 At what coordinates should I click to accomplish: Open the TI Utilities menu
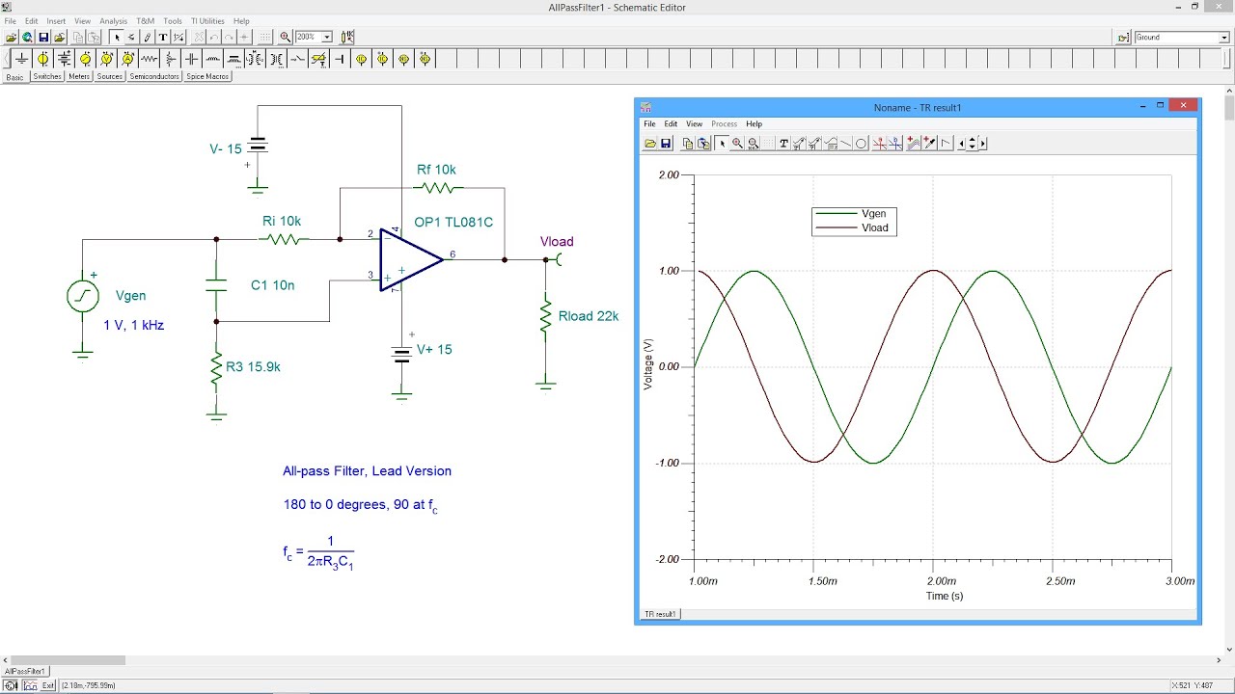coord(207,21)
